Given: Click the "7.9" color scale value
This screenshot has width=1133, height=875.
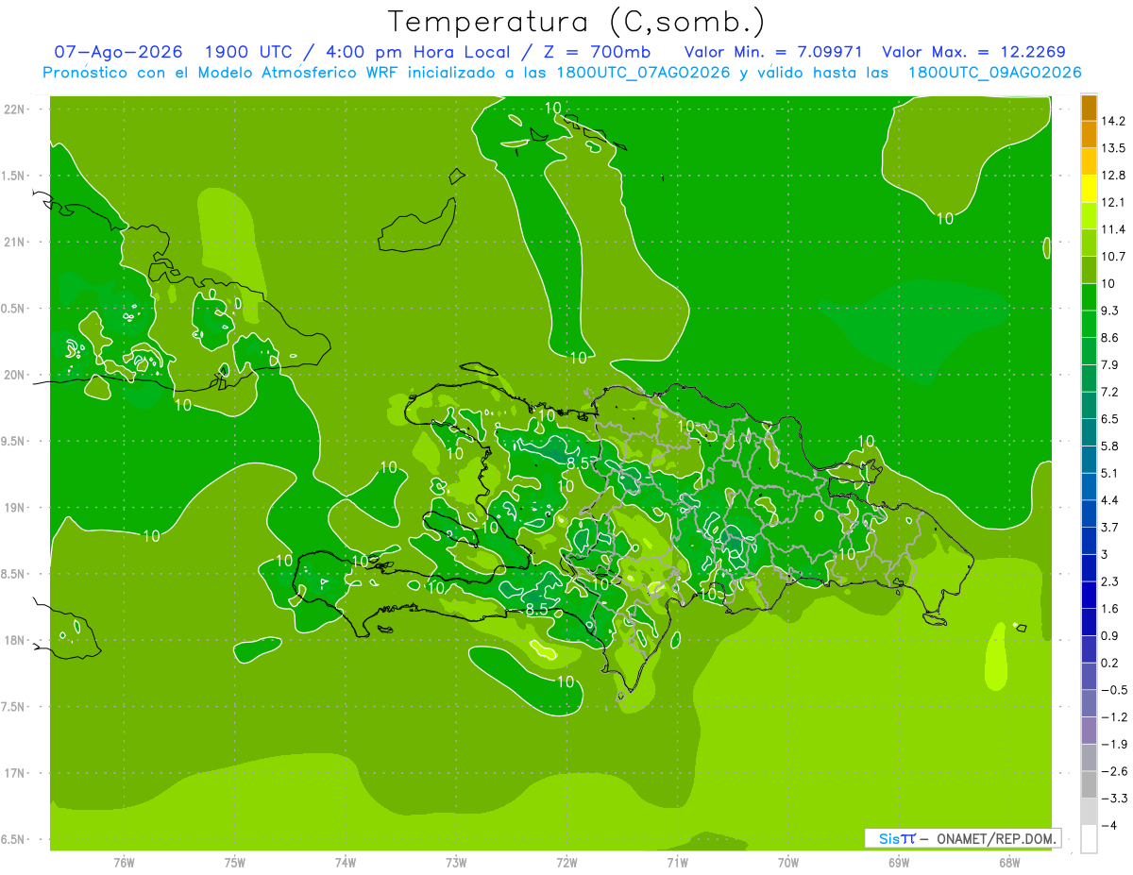Looking at the screenshot, I should tap(1109, 365).
